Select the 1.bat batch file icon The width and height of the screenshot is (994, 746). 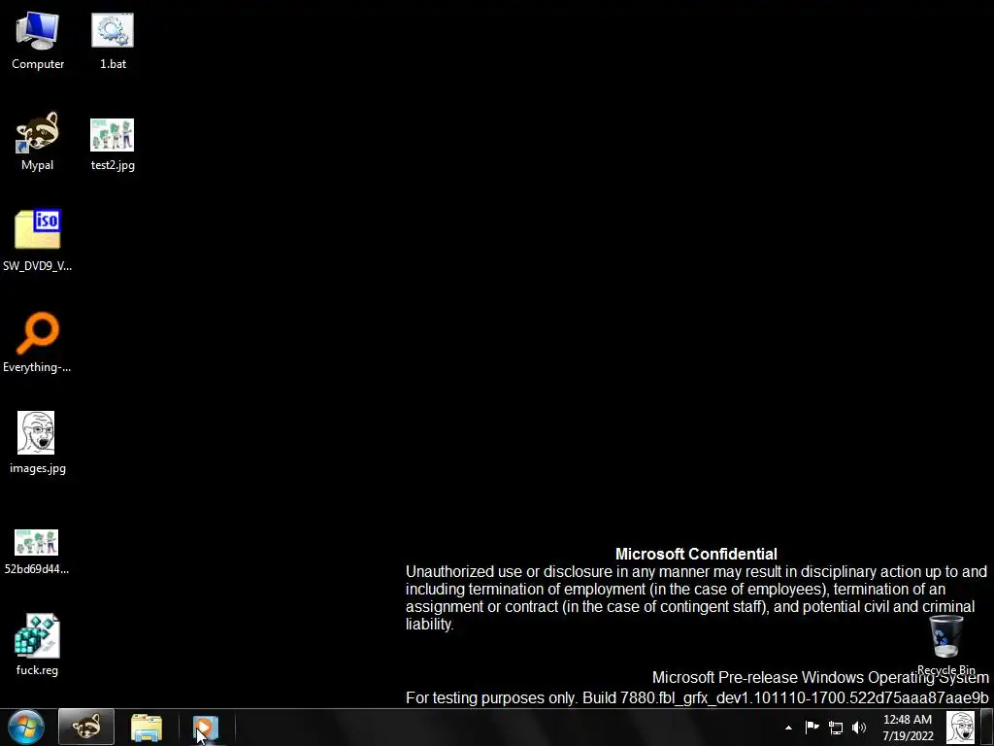113,41
